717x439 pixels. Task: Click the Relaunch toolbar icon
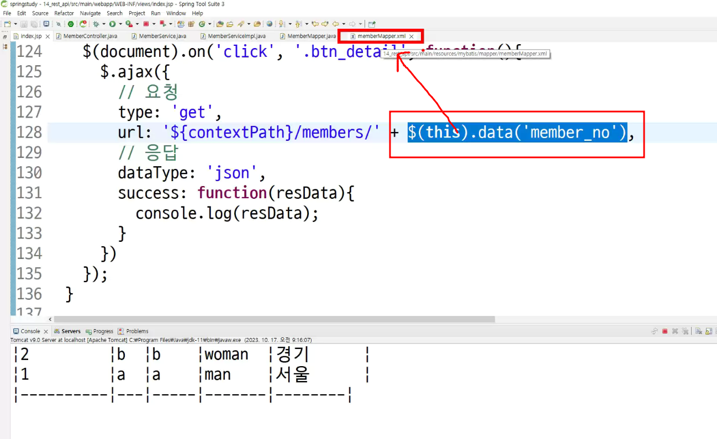tap(83, 24)
